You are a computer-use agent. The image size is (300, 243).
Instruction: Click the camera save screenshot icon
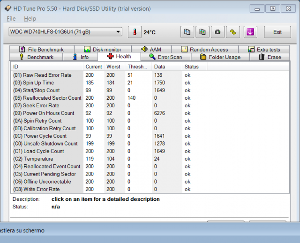(x=217, y=32)
